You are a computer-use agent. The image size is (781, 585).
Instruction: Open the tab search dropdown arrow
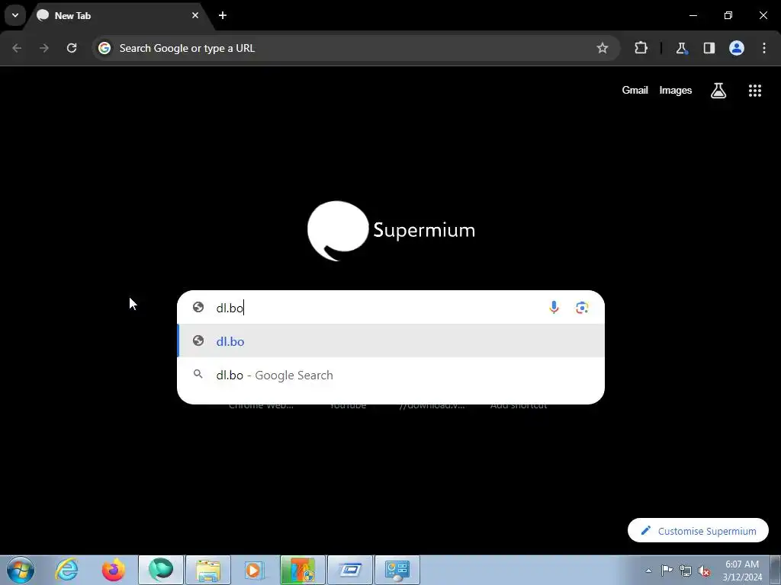click(15, 15)
